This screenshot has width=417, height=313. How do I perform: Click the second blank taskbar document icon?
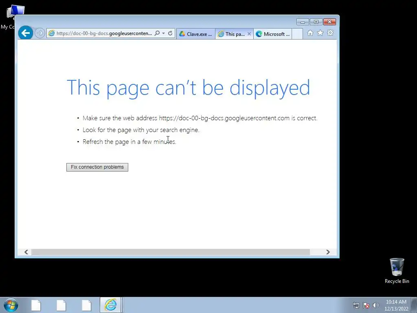(61, 305)
